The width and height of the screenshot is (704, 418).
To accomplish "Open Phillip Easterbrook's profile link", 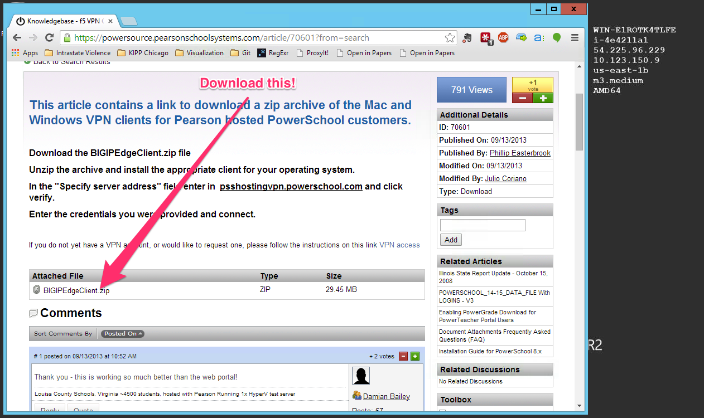I will click(x=520, y=153).
